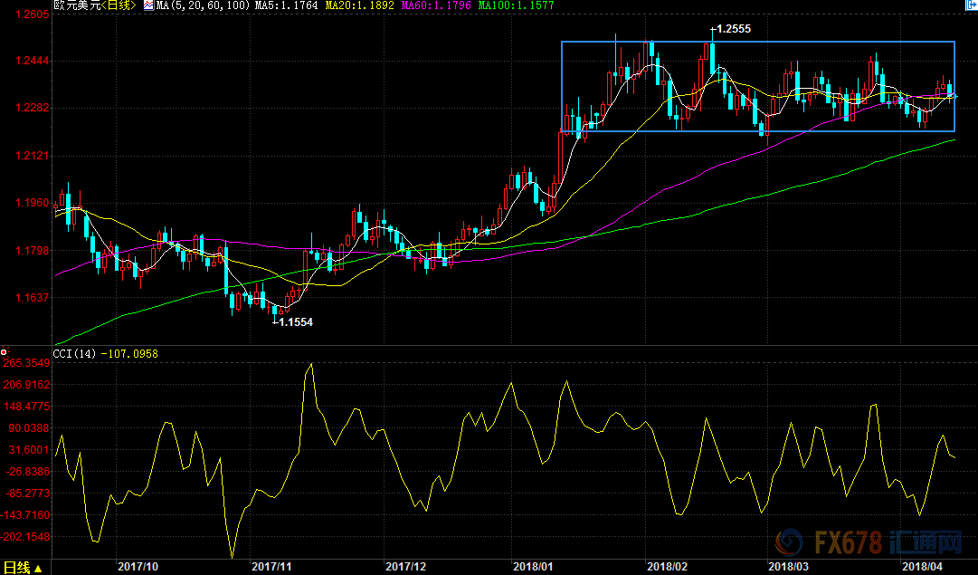978x575 pixels.
Task: Click the 2018/04 date on time axis
Action: pyautogui.click(x=922, y=566)
